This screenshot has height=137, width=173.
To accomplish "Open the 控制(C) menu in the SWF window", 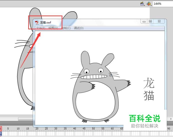I will coord(66,28).
